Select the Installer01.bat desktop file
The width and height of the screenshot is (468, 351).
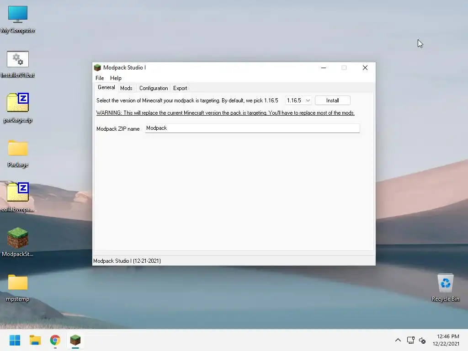(18, 64)
